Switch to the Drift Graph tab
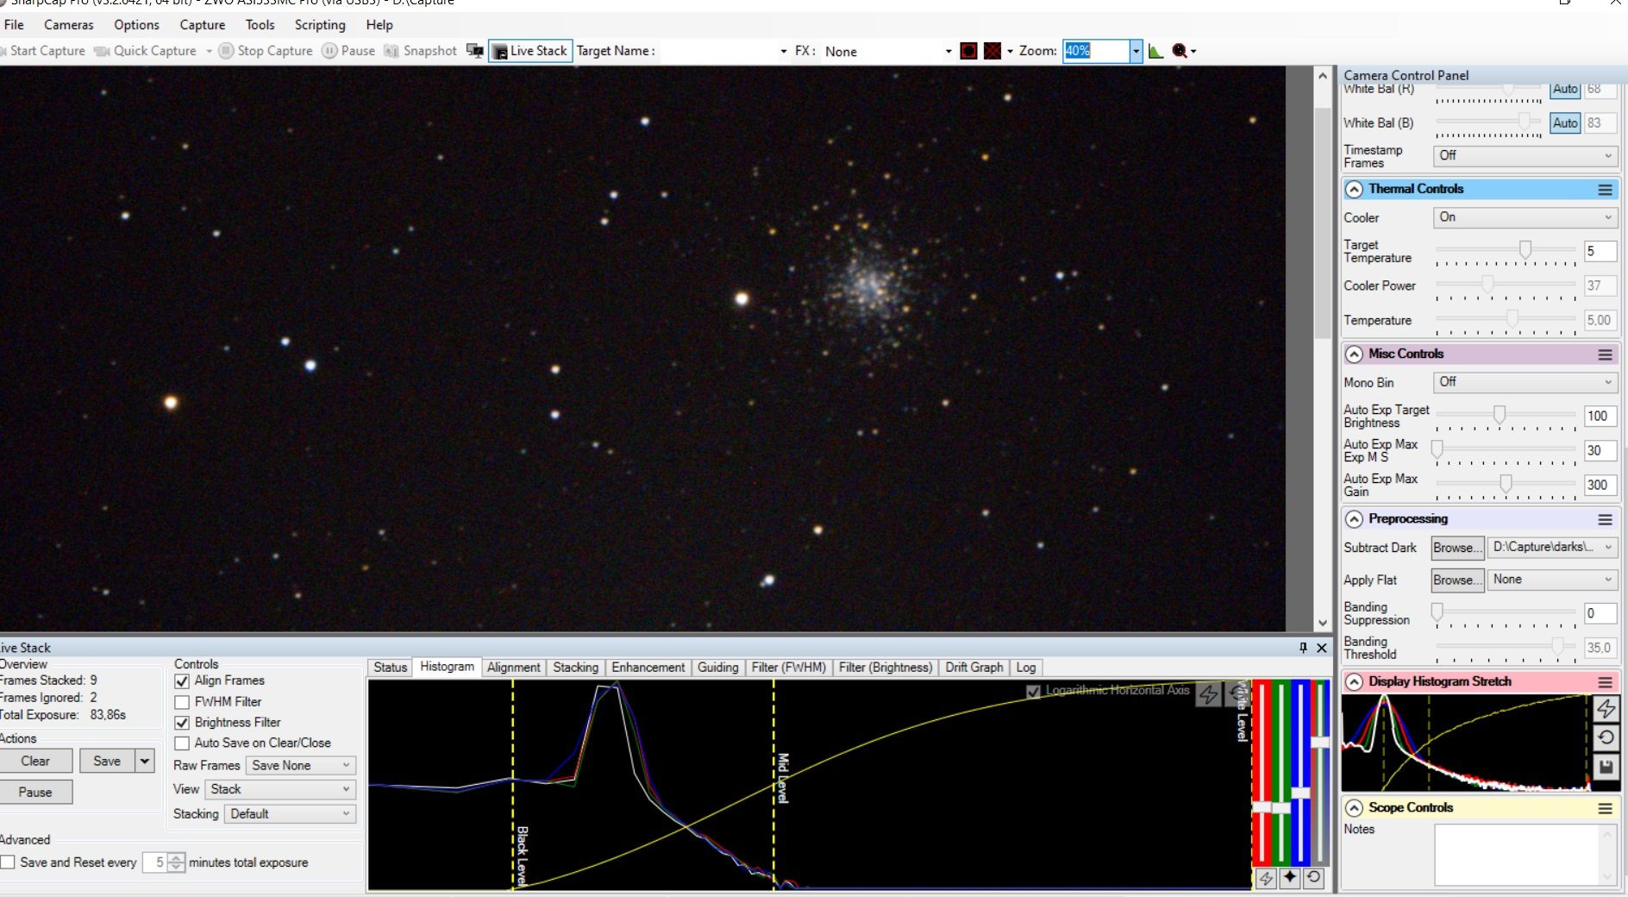Image resolution: width=1628 pixels, height=897 pixels. [974, 668]
